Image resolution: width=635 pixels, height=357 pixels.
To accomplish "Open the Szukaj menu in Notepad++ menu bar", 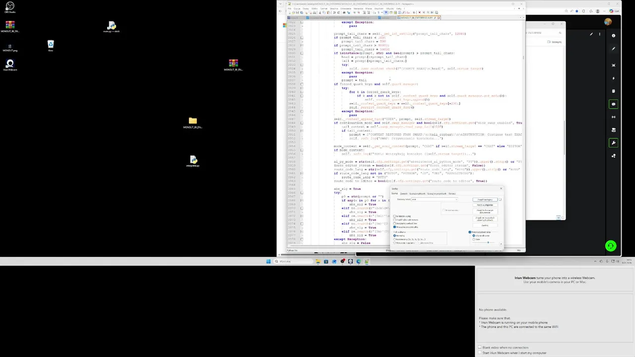I will click(306, 8).
